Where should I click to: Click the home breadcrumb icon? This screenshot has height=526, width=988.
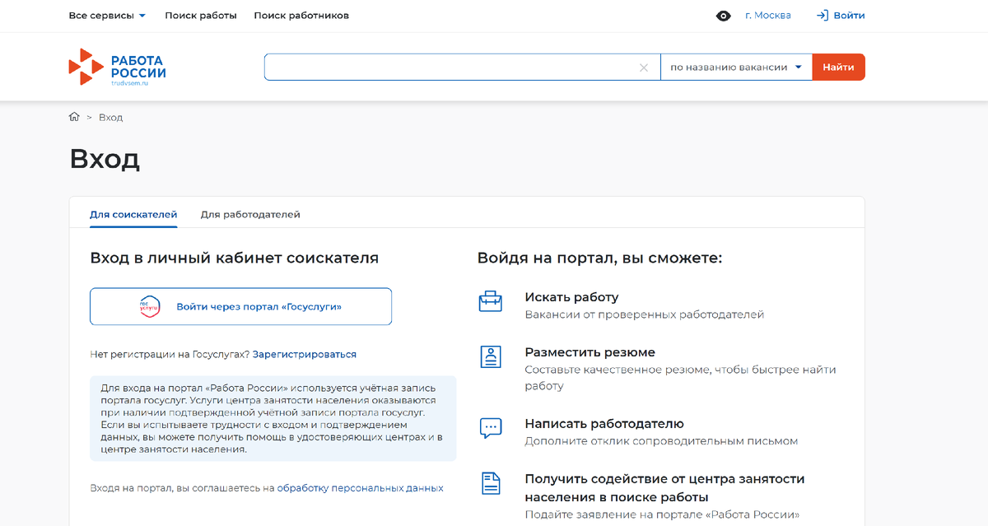tap(74, 117)
